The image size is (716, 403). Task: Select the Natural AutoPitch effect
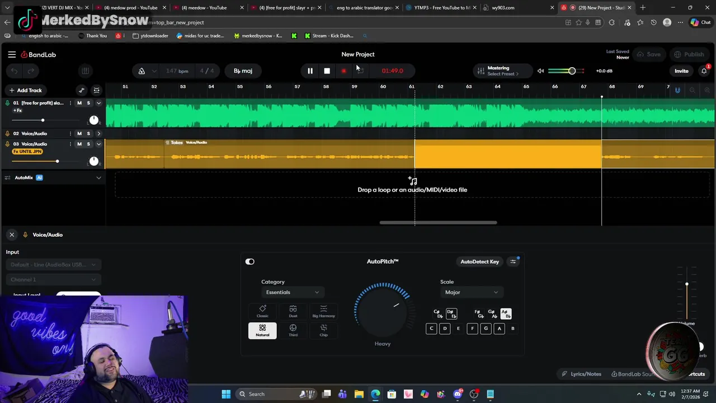(262, 330)
